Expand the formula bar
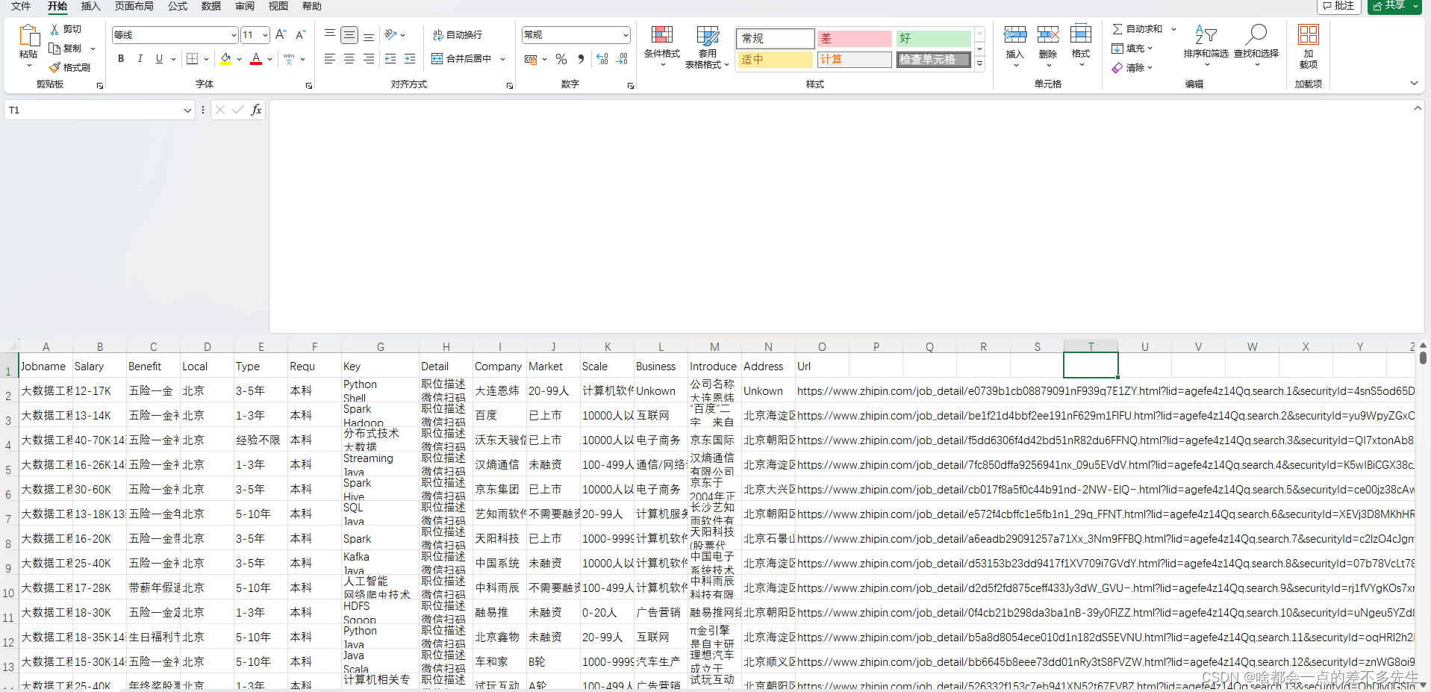This screenshot has width=1431, height=692. [1418, 109]
